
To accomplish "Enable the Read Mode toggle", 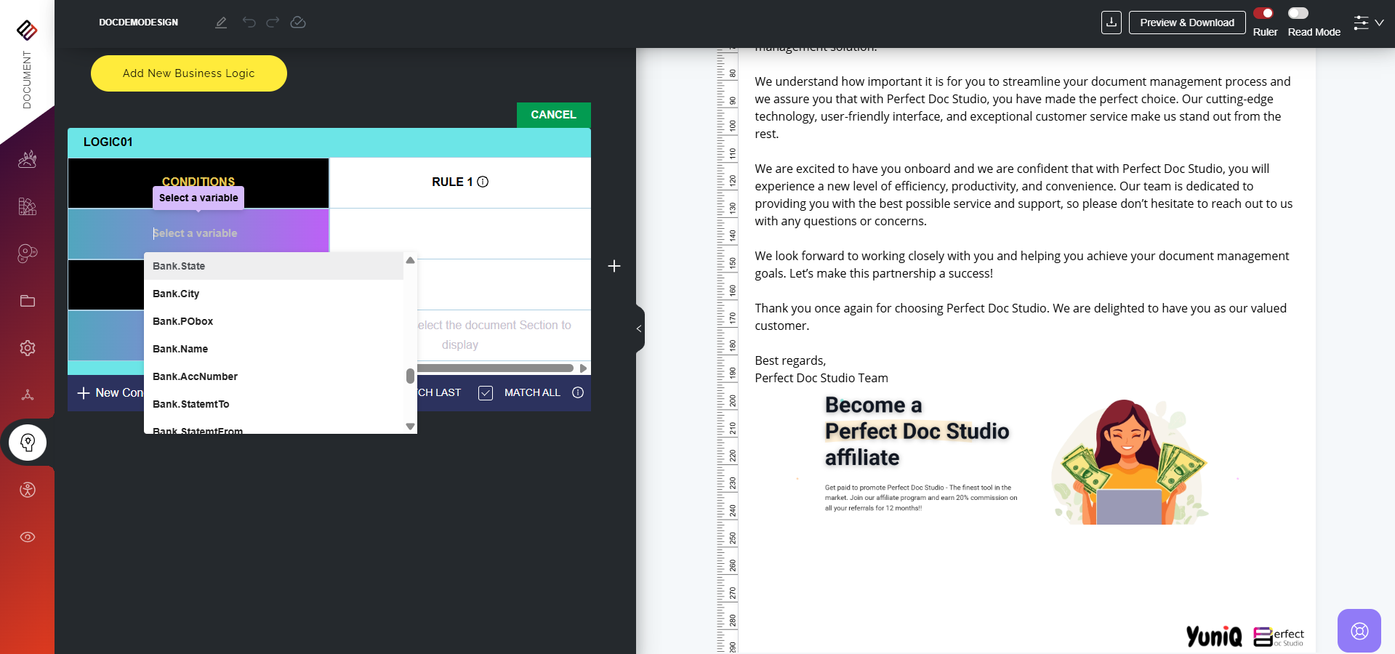I will 1298,13.
